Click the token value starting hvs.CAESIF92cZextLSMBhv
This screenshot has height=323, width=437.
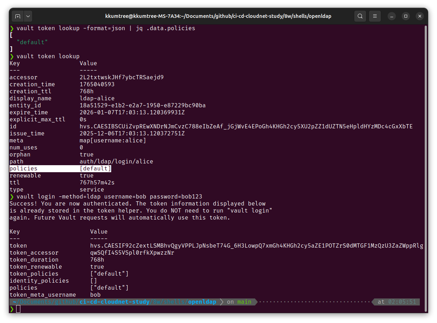coord(257,245)
